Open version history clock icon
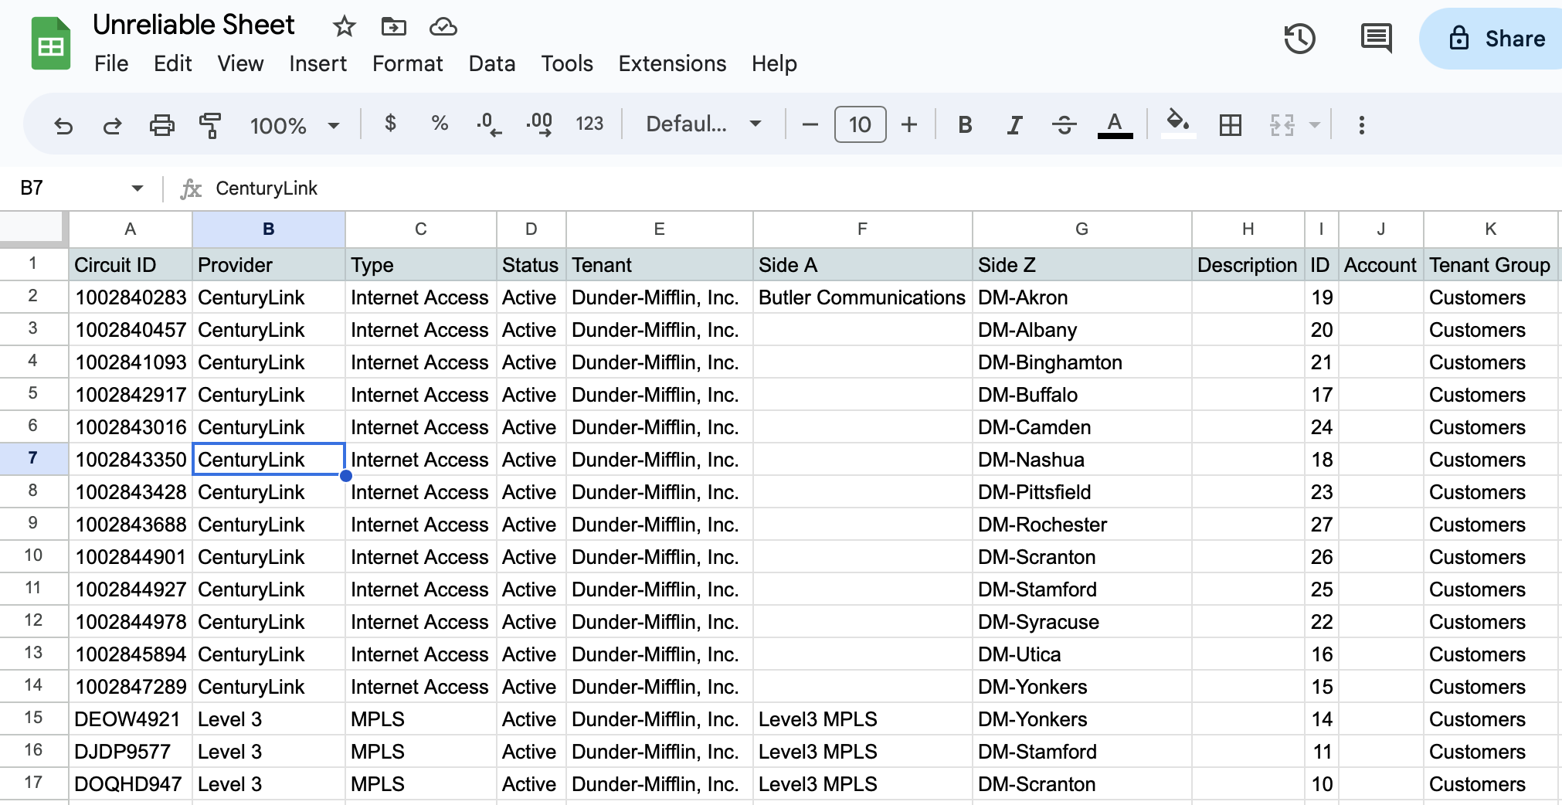Image resolution: width=1562 pixels, height=805 pixels. [x=1299, y=39]
